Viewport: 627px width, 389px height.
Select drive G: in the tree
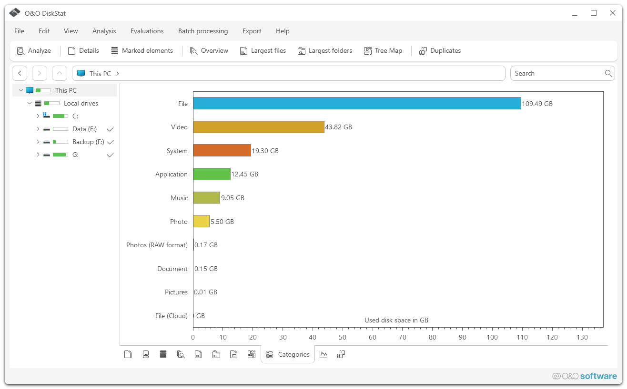[x=75, y=155]
